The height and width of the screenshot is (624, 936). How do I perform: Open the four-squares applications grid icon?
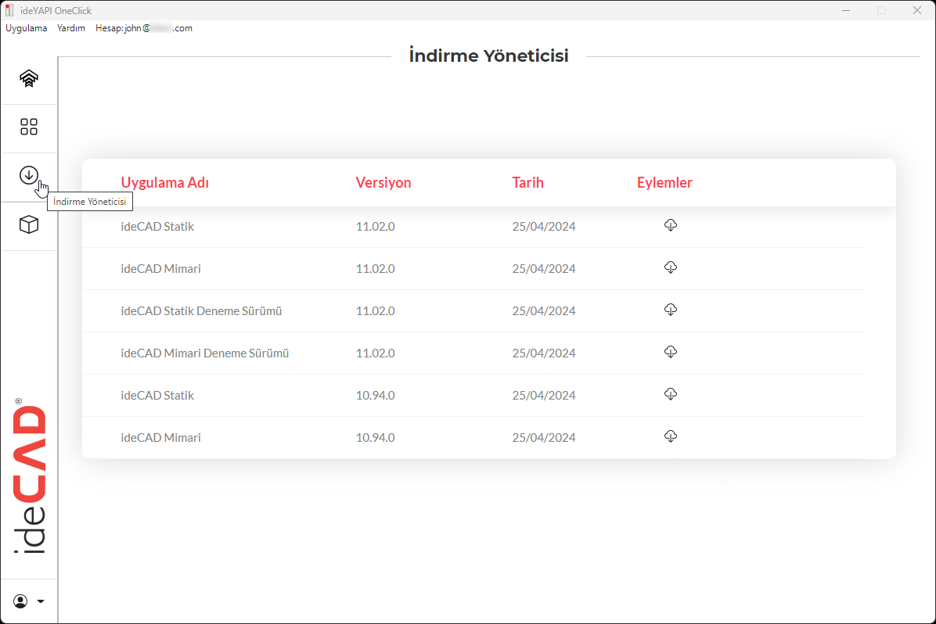coord(29,127)
